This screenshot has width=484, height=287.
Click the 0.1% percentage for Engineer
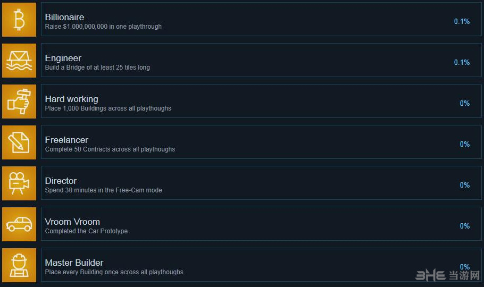click(462, 62)
